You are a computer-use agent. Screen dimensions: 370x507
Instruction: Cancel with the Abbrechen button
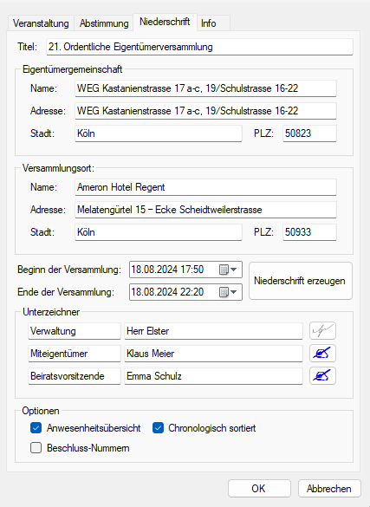click(329, 488)
